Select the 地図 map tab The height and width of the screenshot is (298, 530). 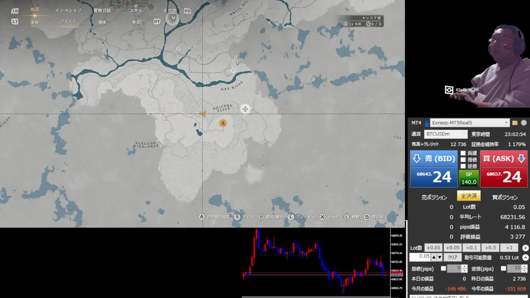(35, 10)
